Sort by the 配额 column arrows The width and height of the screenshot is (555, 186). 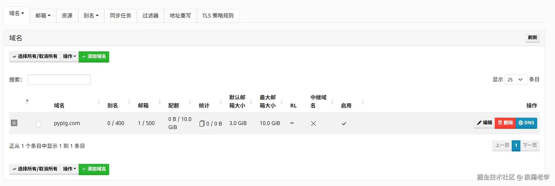tap(190, 102)
